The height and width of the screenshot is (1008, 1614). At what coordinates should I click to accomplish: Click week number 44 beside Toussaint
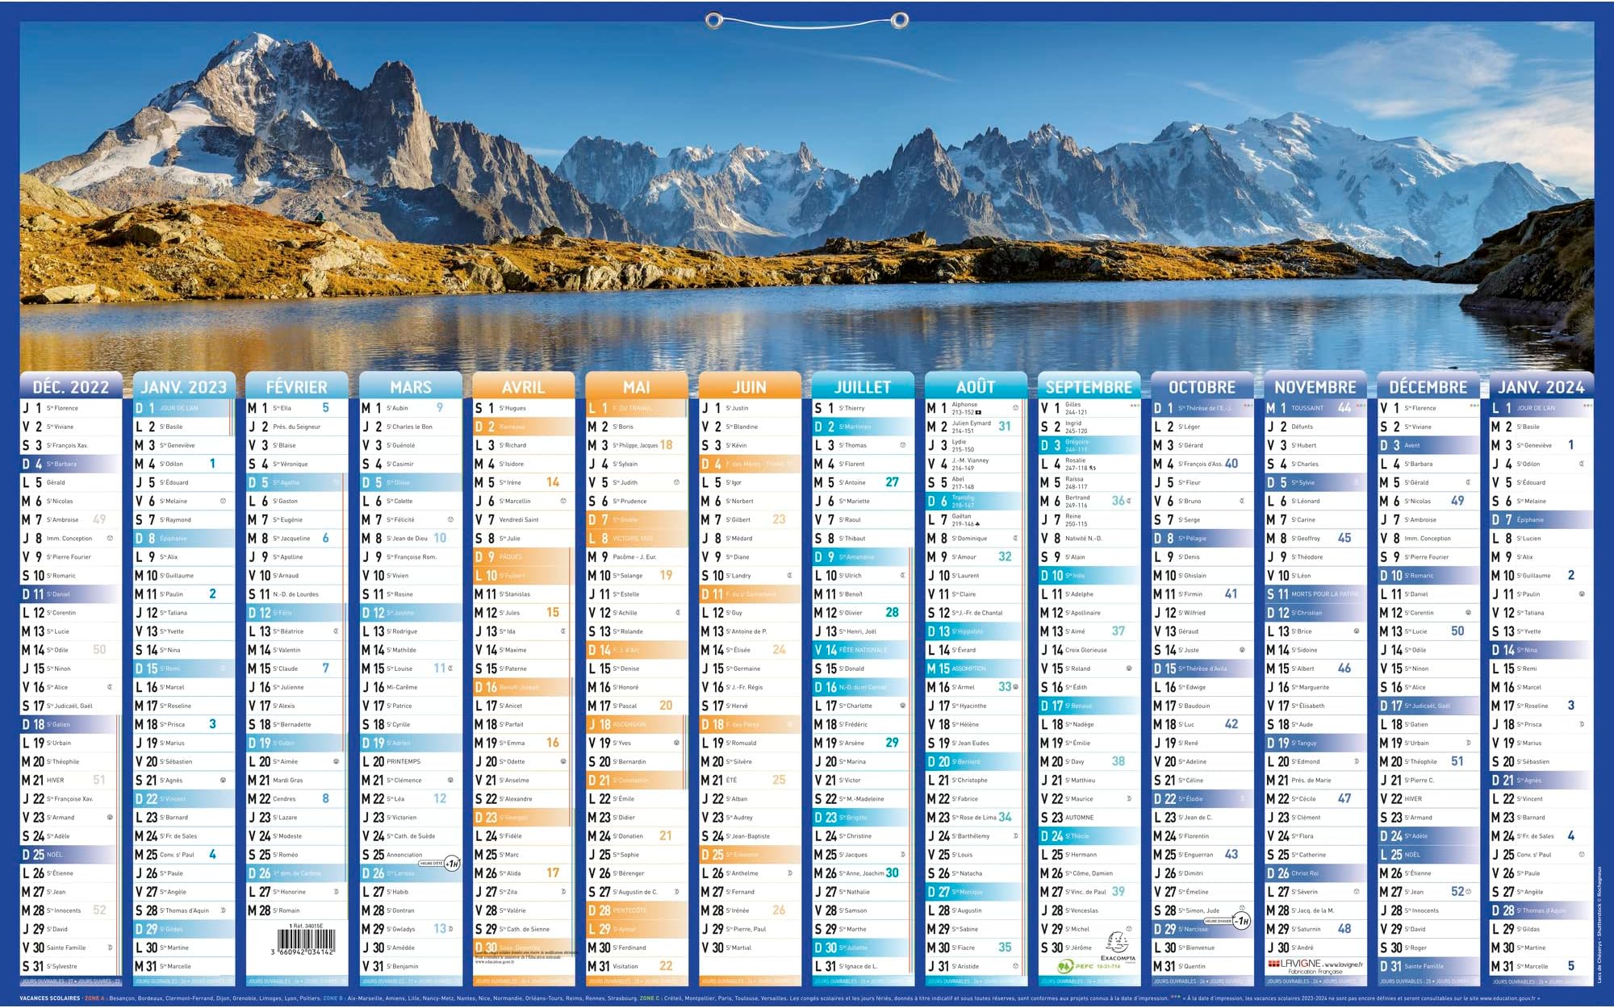1342,408
